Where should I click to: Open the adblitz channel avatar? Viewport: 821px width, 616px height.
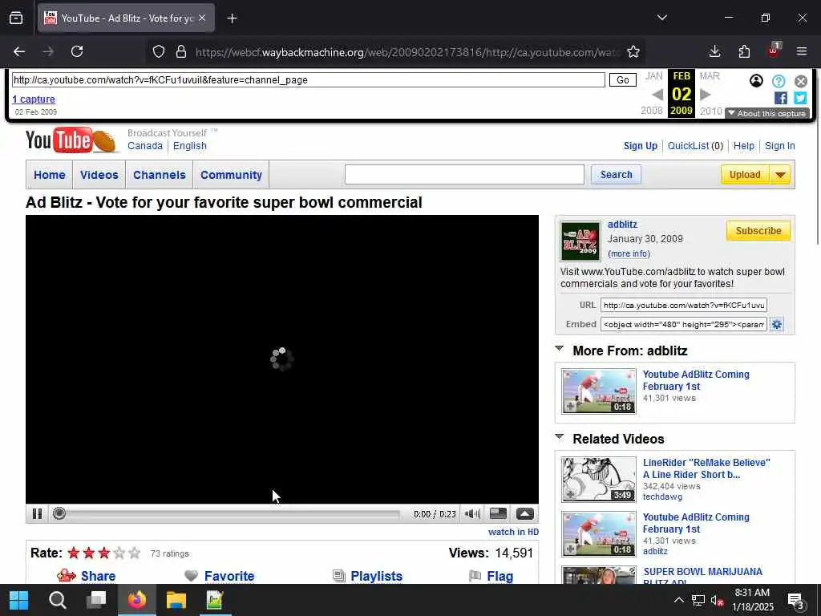[580, 241]
